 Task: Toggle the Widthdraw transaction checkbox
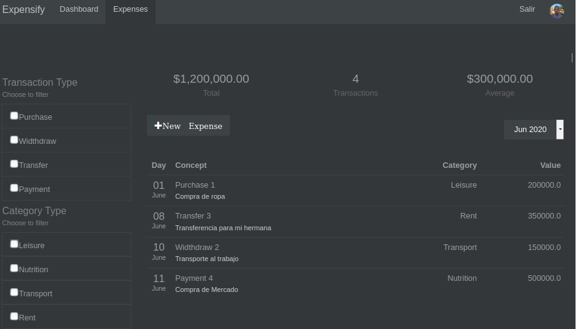[x=14, y=140]
